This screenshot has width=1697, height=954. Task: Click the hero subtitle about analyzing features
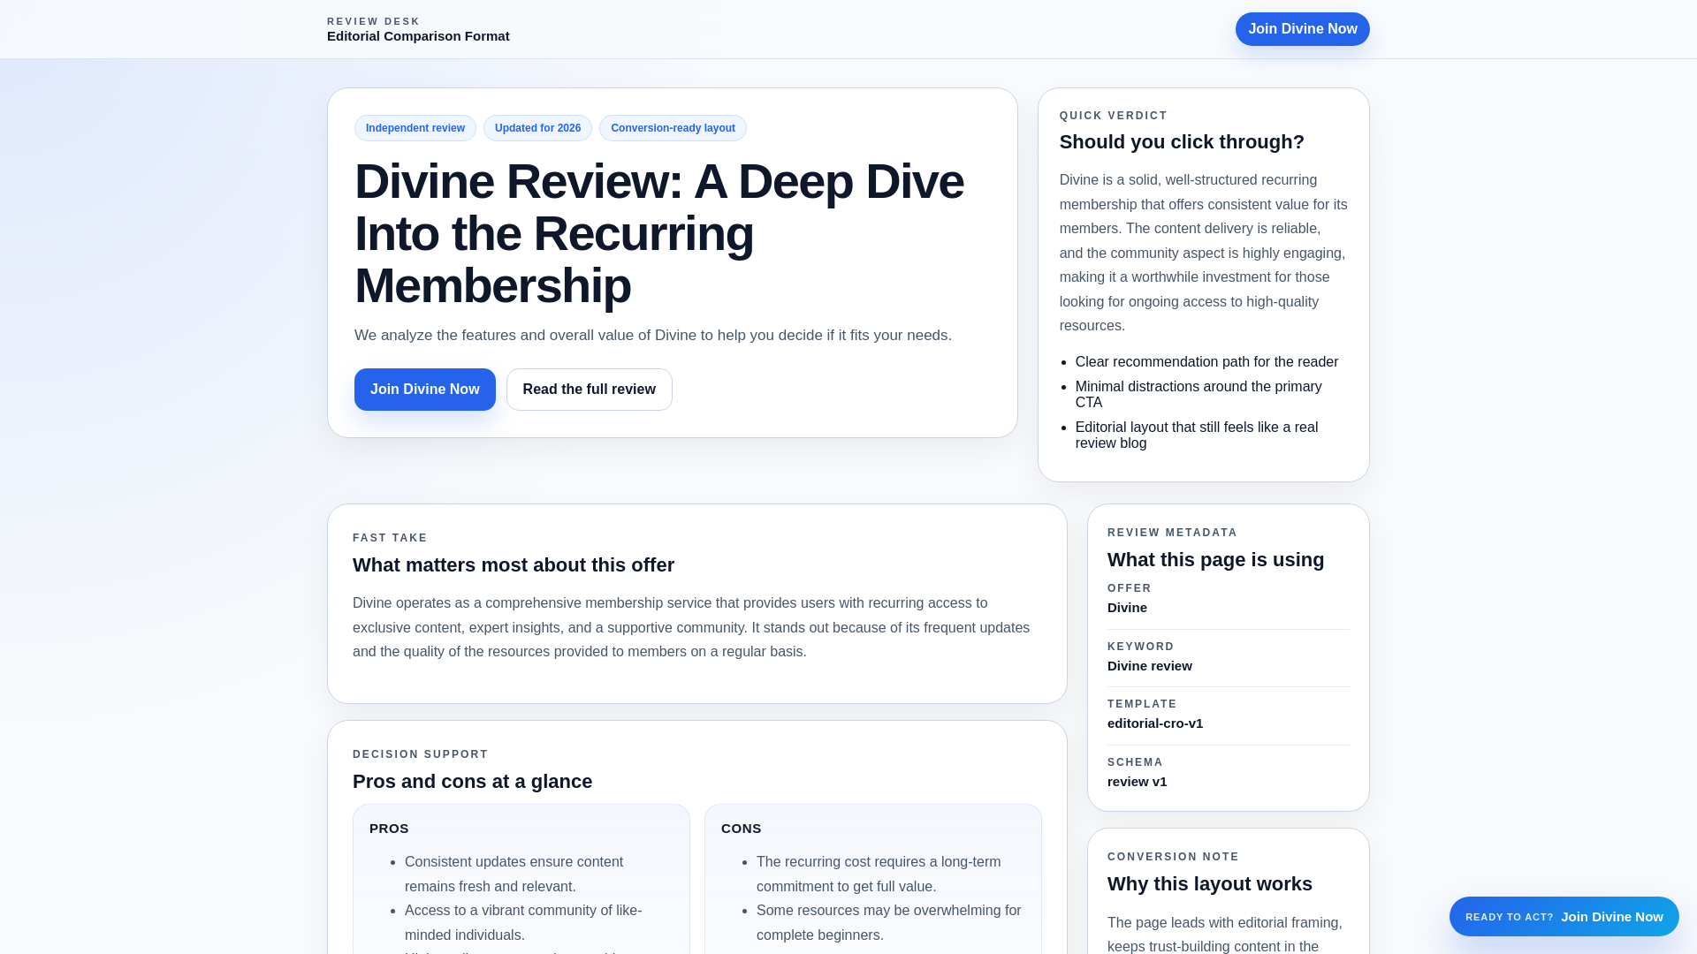click(653, 336)
